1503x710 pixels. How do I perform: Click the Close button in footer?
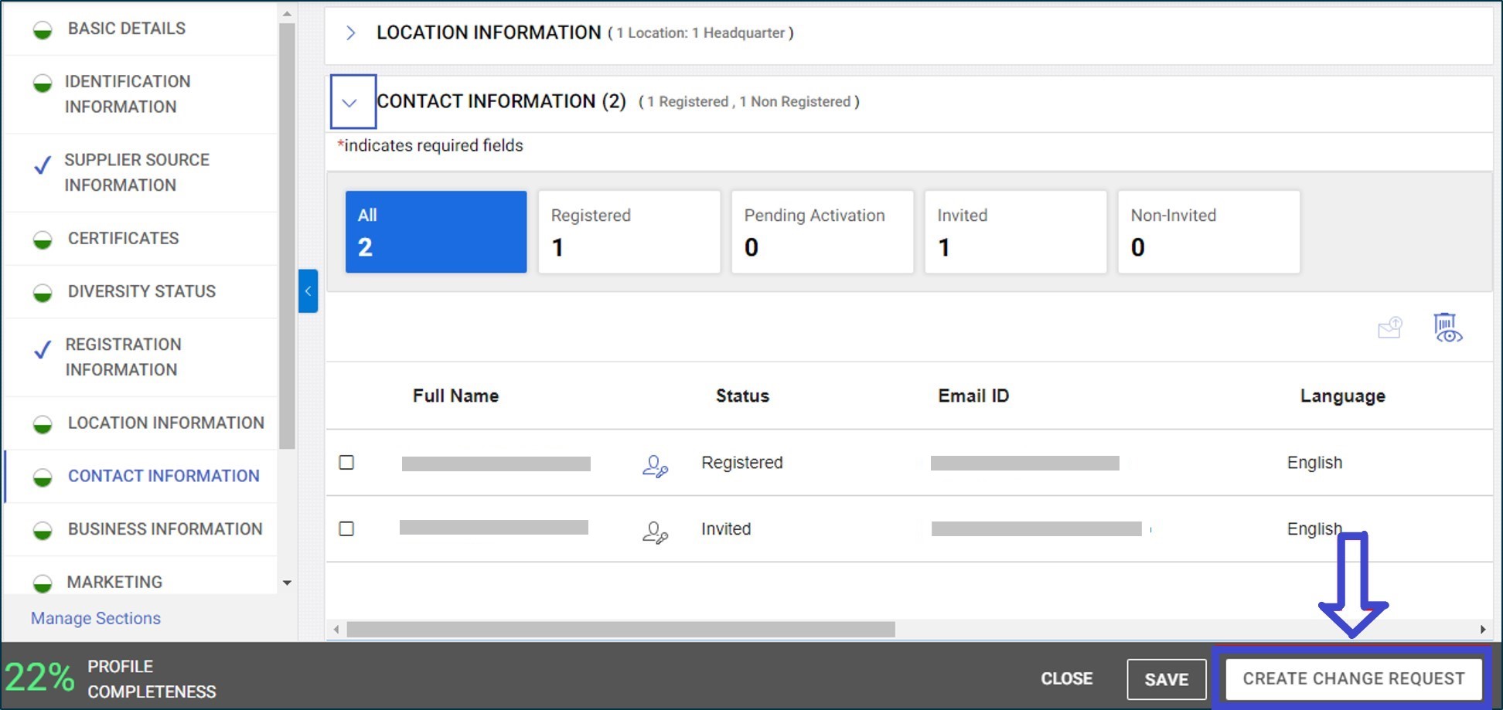(1066, 678)
